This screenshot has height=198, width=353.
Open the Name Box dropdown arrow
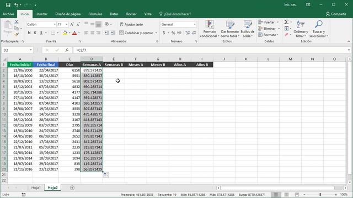(31, 50)
